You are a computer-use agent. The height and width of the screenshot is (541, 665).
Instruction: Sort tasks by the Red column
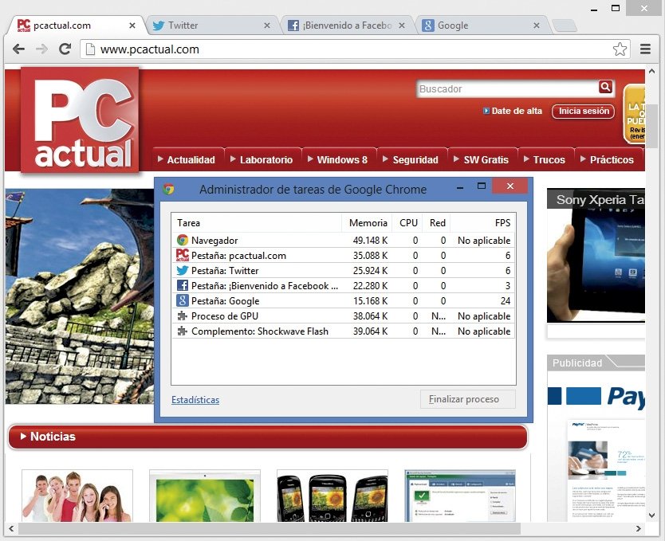(437, 223)
